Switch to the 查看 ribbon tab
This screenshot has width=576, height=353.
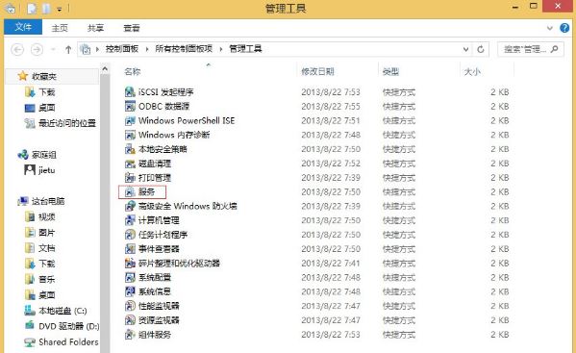point(132,28)
